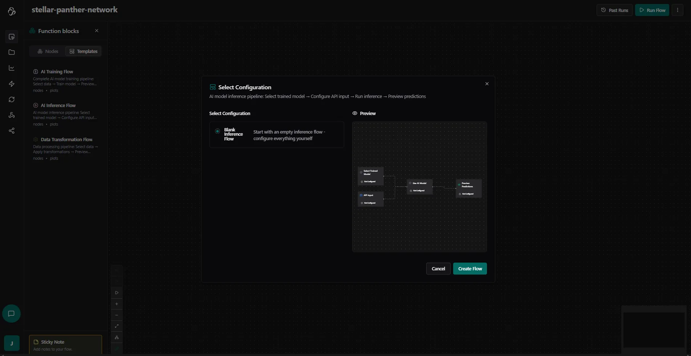Switch to the Nodes tab
This screenshot has height=356, width=691.
(x=48, y=52)
